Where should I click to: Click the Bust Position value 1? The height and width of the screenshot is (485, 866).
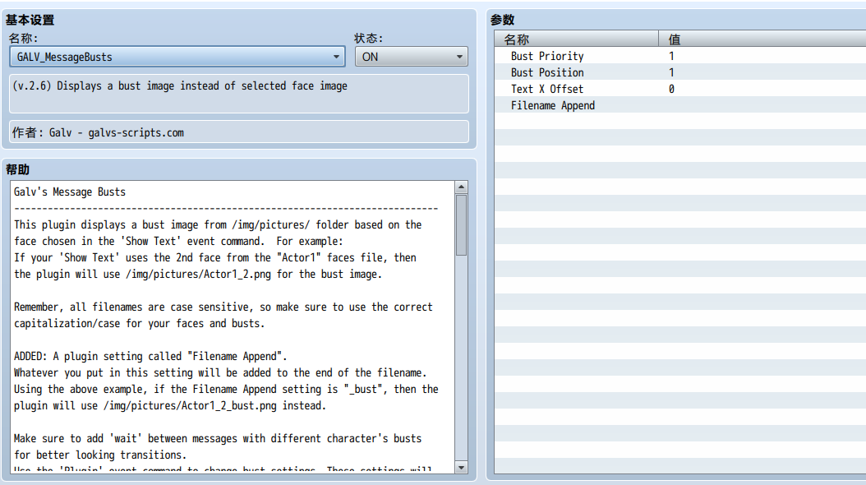pos(671,72)
